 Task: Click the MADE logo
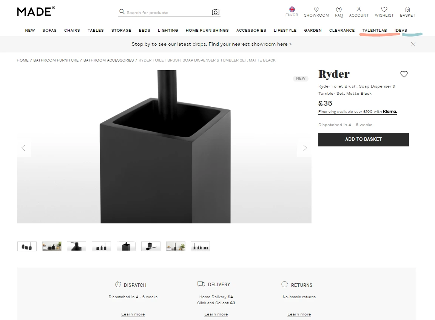(x=36, y=11)
